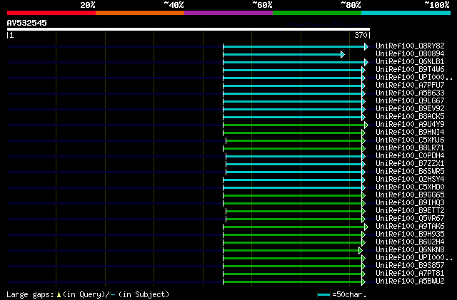Open hit UniRef100_O80894

(x=410, y=54)
